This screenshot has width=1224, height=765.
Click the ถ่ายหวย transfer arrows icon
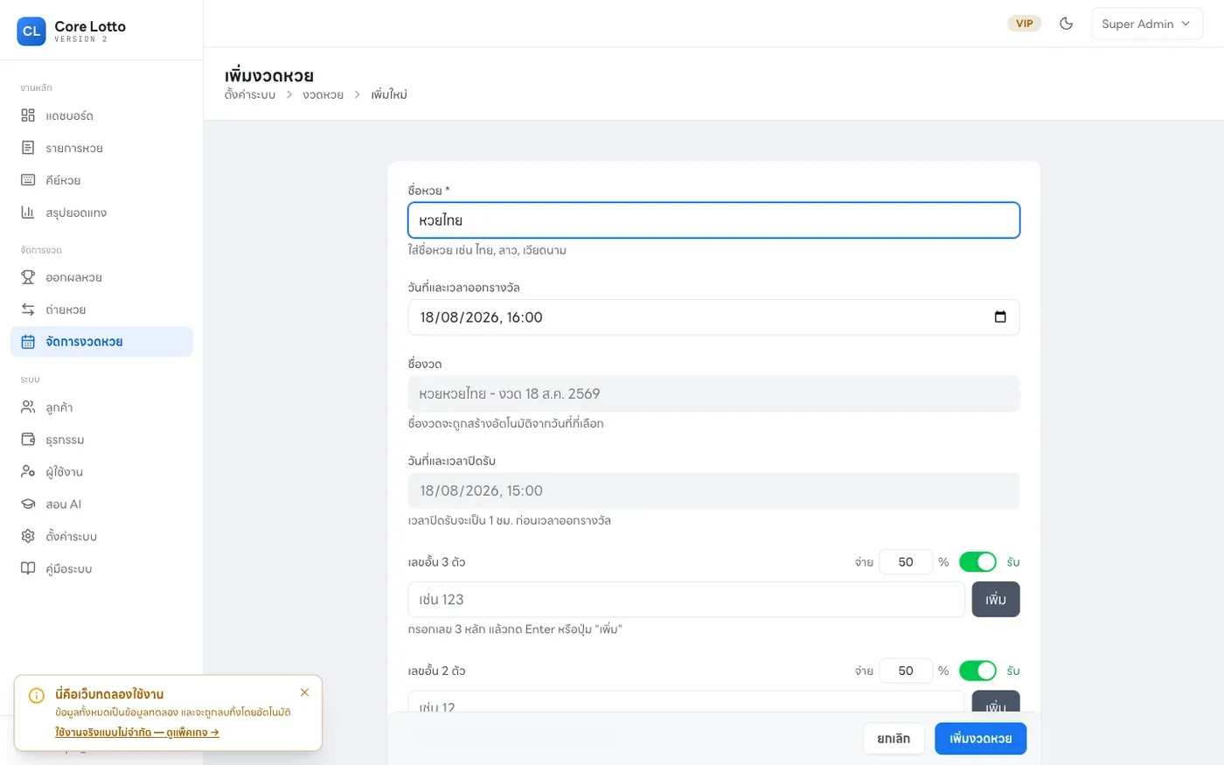point(28,309)
